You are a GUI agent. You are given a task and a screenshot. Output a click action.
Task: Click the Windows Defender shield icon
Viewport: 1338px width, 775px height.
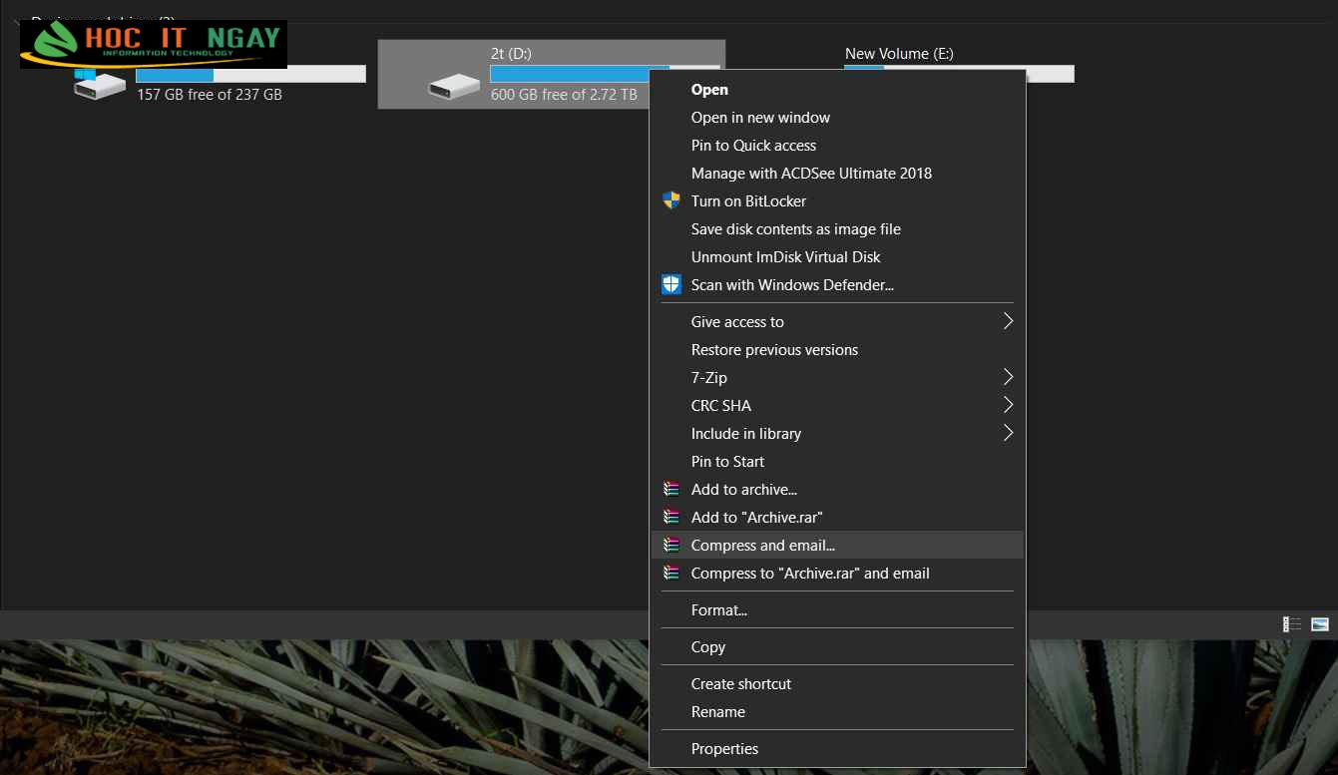click(671, 284)
